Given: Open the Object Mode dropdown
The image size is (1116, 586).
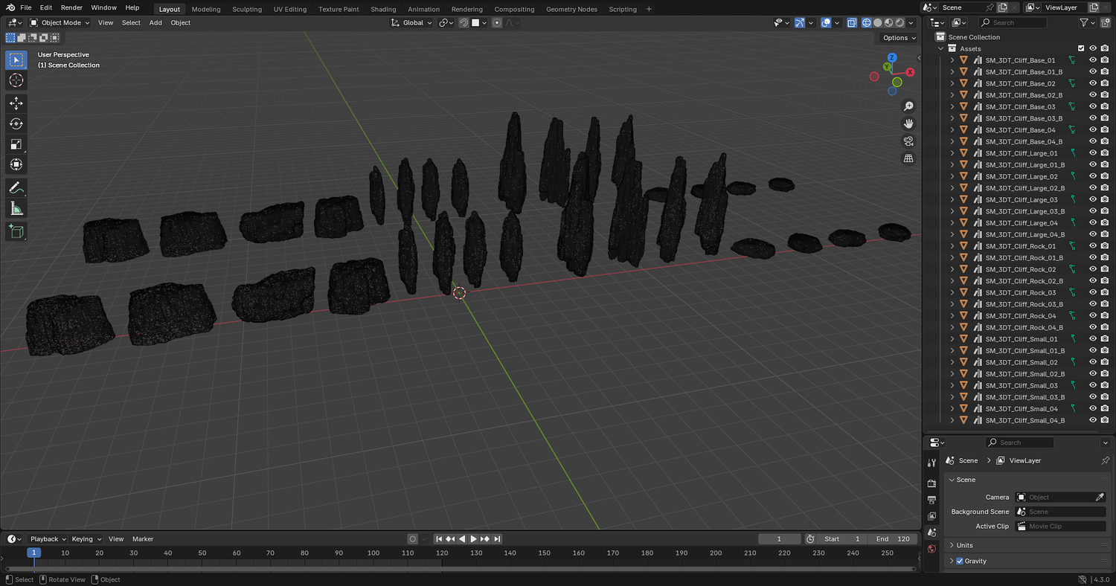Looking at the screenshot, I should (x=60, y=22).
